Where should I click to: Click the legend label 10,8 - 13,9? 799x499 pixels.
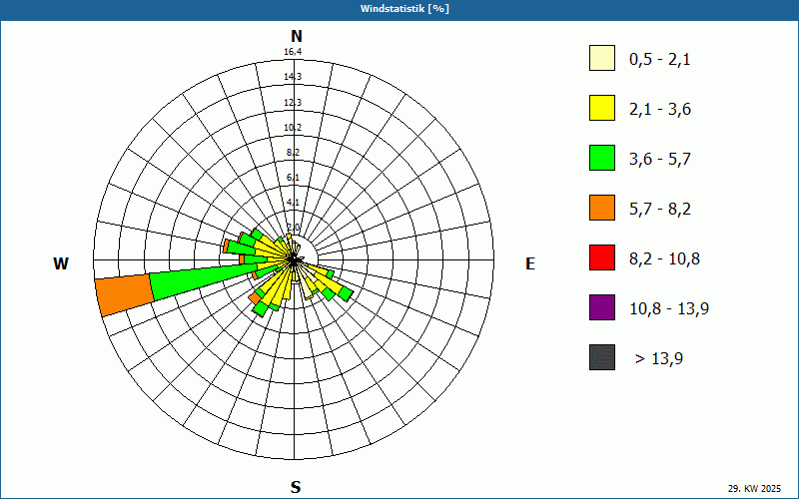pos(669,309)
